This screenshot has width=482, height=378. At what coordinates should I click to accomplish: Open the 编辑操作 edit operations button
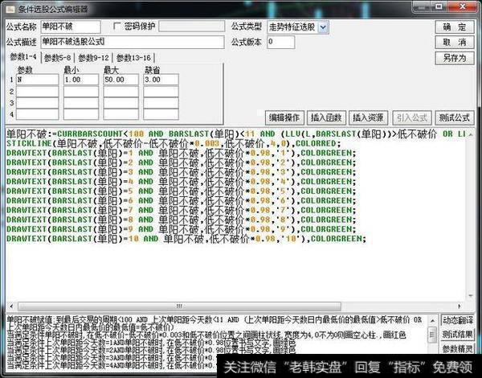(x=284, y=117)
